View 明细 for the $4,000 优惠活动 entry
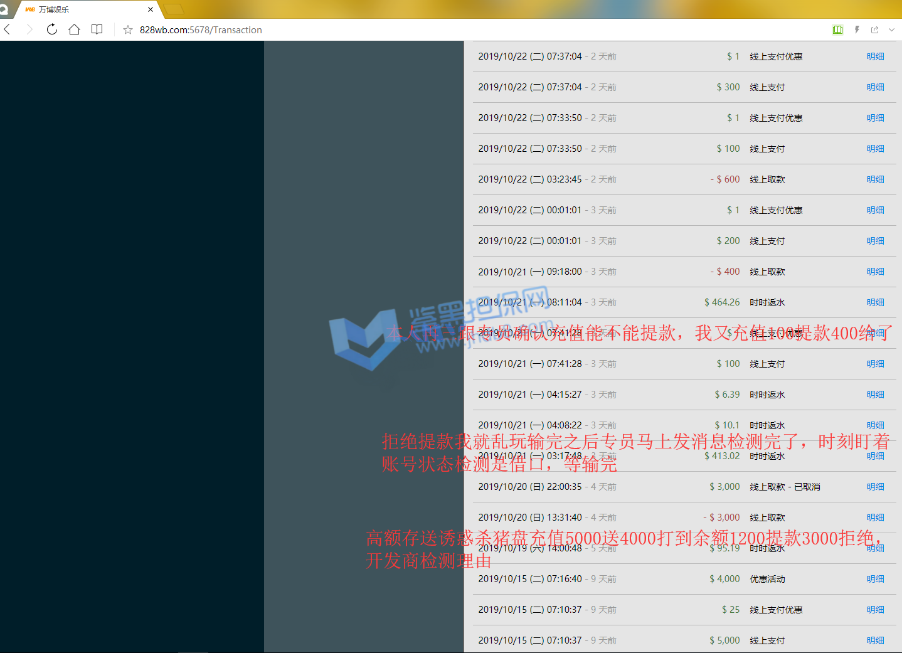This screenshot has height=653, width=902. 875,579
